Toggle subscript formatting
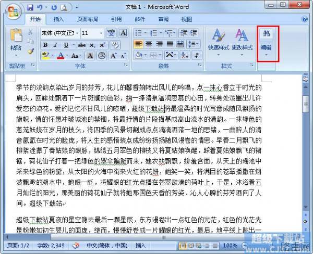 click(92, 45)
